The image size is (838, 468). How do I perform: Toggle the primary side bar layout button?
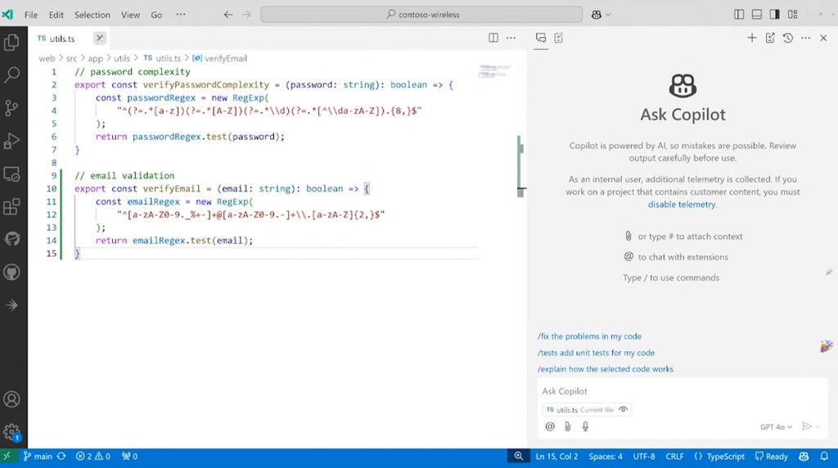tap(739, 15)
